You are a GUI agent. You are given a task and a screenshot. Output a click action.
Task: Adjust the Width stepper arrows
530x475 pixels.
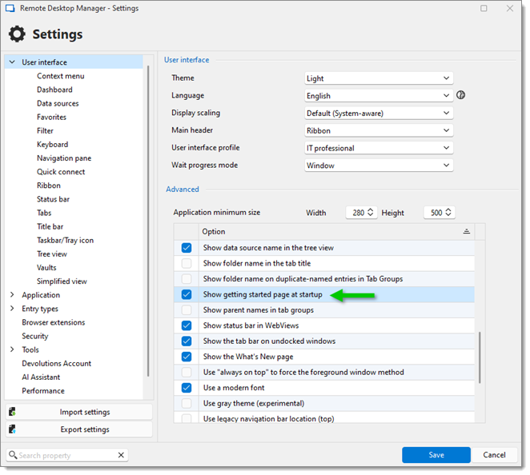click(x=371, y=213)
